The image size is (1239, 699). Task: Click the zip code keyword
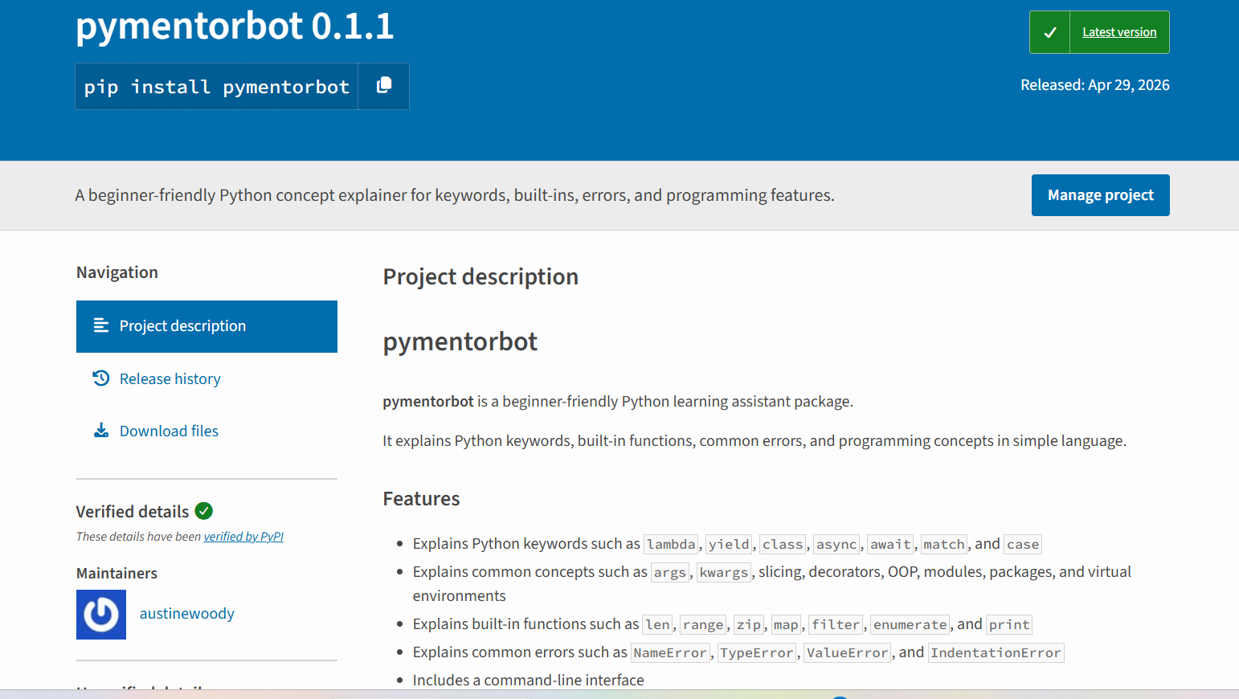click(x=749, y=625)
